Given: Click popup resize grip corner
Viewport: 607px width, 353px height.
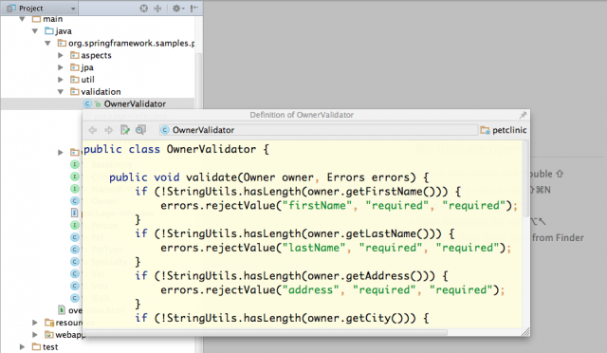Looking at the screenshot, I should [x=525, y=332].
